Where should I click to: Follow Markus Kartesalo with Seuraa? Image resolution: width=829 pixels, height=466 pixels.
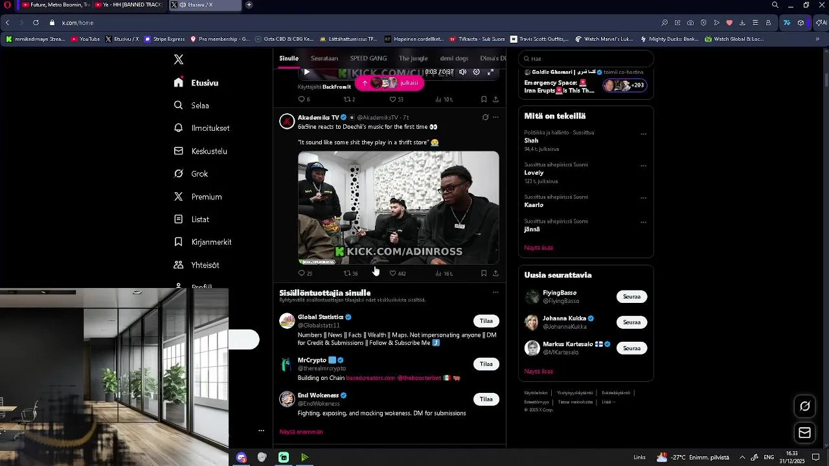pyautogui.click(x=631, y=348)
